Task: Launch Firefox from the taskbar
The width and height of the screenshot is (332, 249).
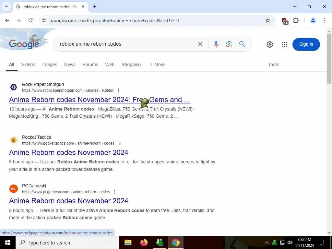Action: click(144, 243)
